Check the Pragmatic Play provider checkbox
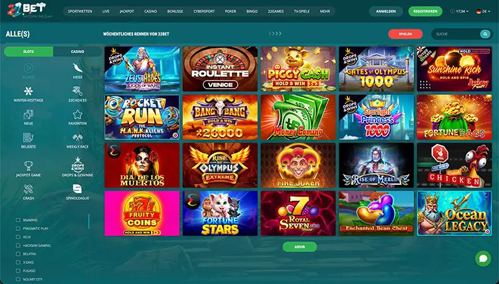The width and height of the screenshot is (499, 284). pos(18,228)
